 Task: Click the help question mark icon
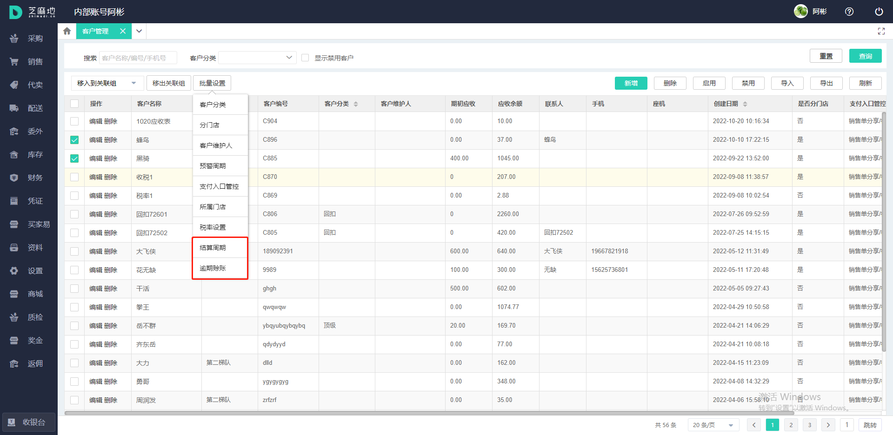849,12
